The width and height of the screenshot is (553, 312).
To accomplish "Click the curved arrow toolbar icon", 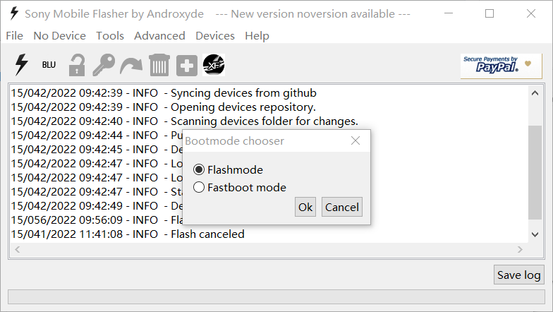I will click(x=131, y=66).
